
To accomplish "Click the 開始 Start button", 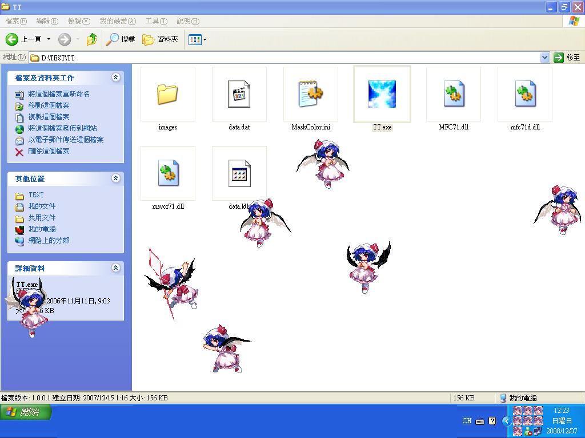I will tap(26, 412).
